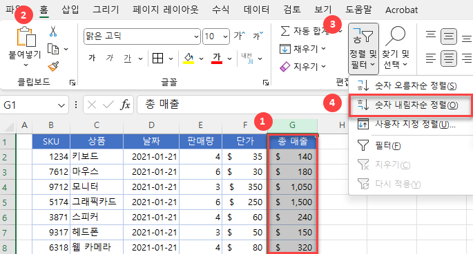Open the 보기 tab
Viewport: 473px width, 254px height.
[323, 10]
